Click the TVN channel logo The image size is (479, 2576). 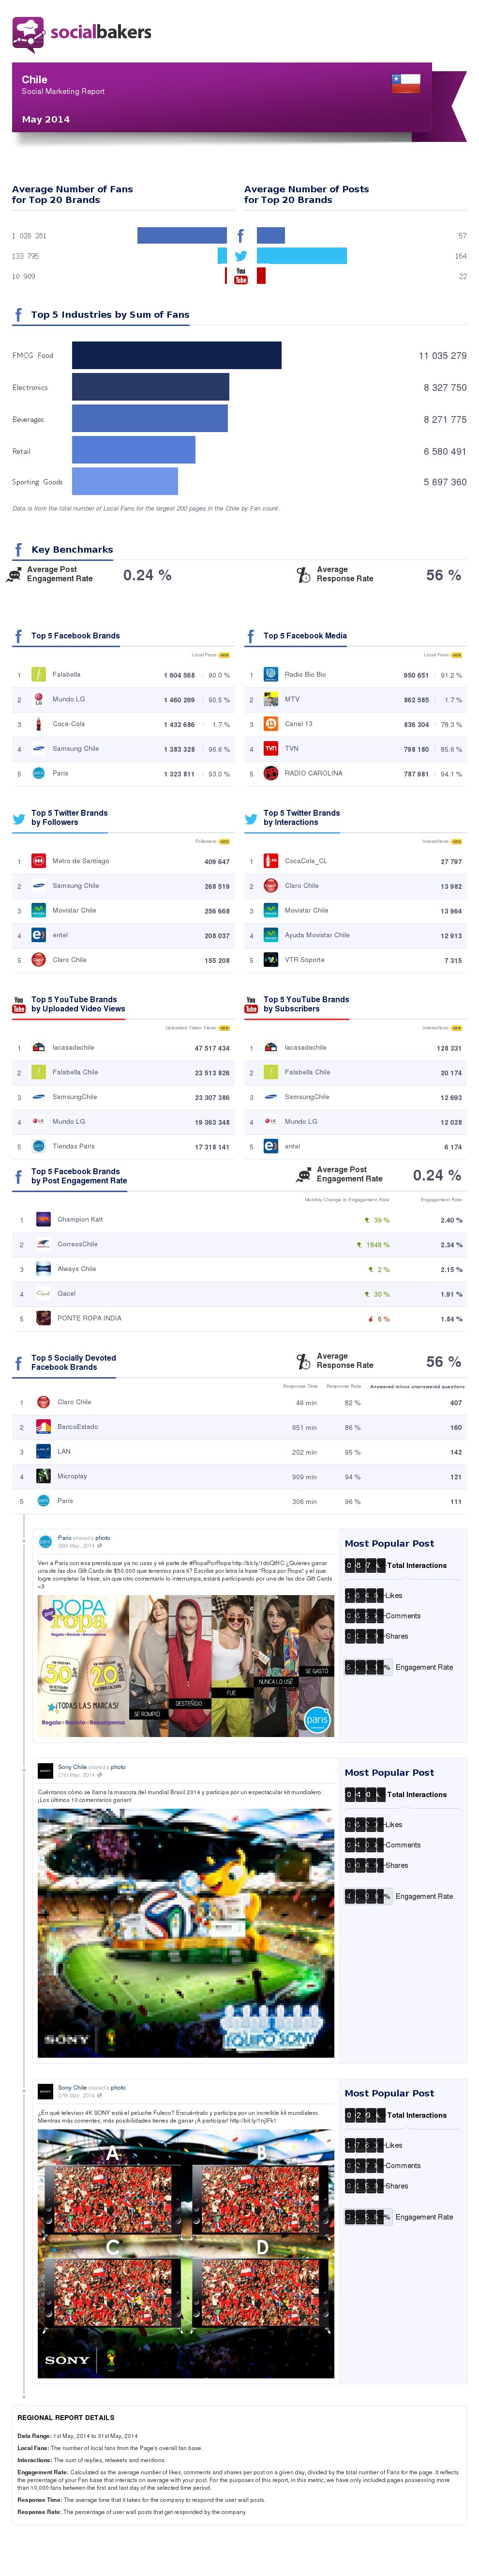tap(270, 748)
